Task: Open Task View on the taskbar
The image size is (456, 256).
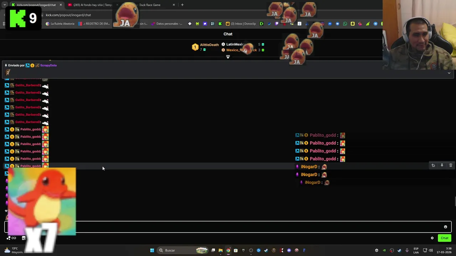Action: (213, 250)
